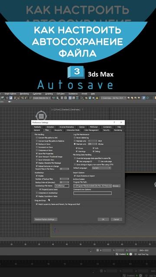
Task: Open the Scripting menu
Action: click(x=49, y=93)
